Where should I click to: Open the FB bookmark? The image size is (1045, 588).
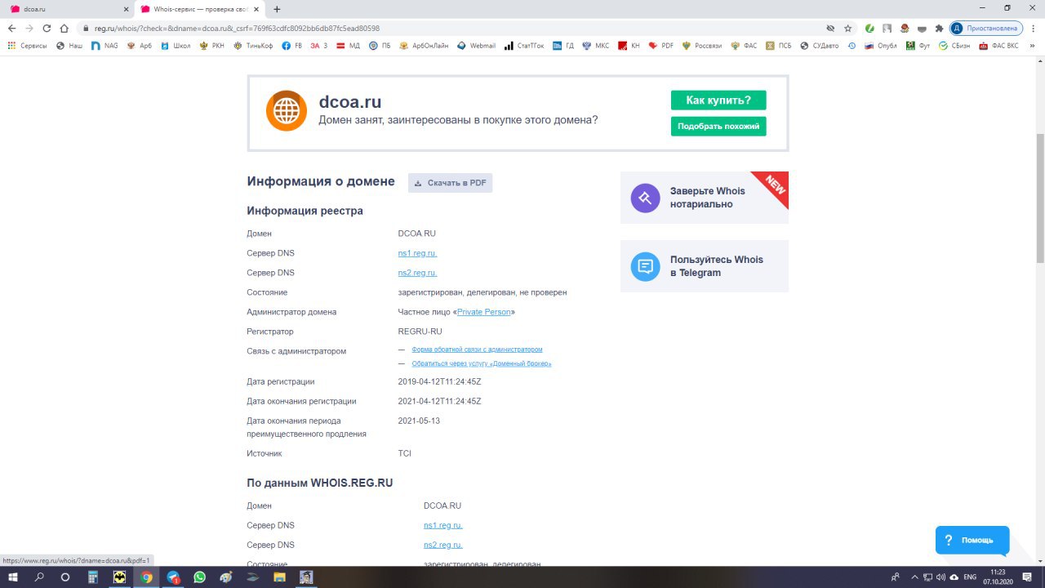tap(292, 46)
